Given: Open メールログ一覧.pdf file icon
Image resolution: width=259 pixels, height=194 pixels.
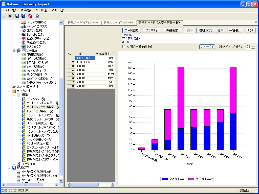Looking at the screenshot, I should pyautogui.click(x=19, y=180).
